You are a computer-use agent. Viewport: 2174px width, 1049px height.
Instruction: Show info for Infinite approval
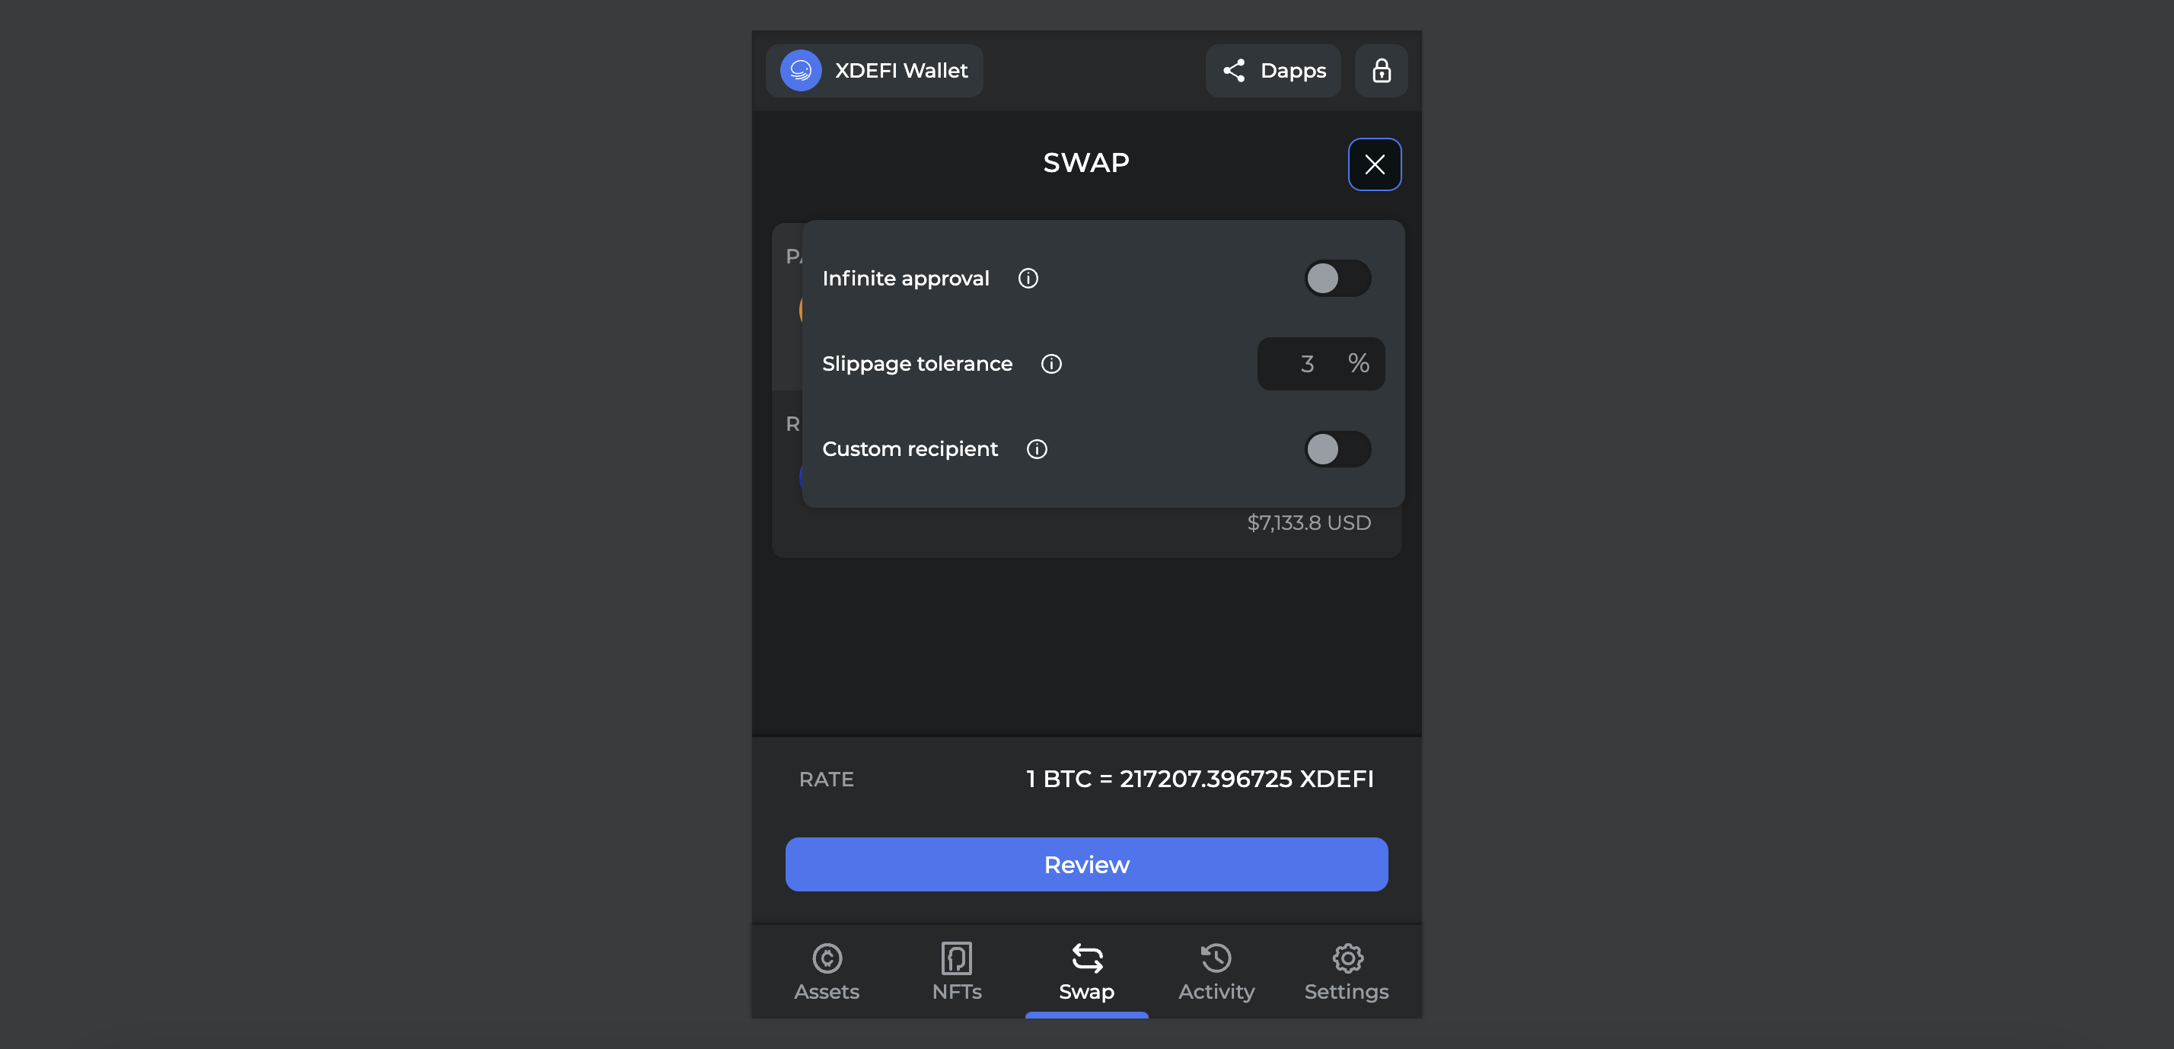click(x=1028, y=279)
